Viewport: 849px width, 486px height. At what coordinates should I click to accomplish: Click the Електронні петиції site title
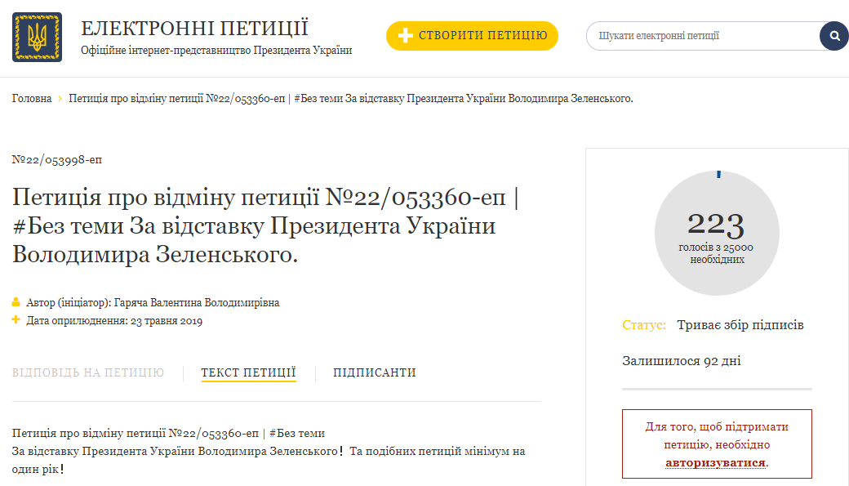[194, 28]
